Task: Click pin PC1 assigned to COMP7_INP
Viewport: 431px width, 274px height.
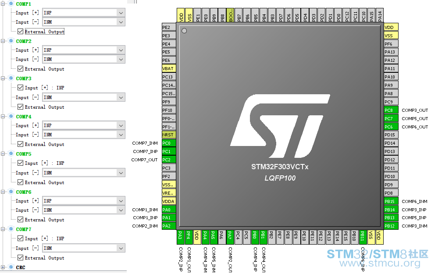Action: point(169,151)
